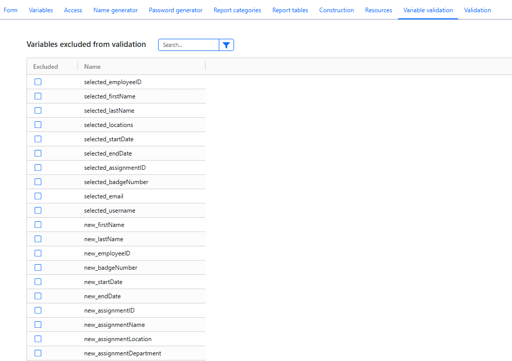
Task: Click the selected_firstName row name
Action: (110, 96)
